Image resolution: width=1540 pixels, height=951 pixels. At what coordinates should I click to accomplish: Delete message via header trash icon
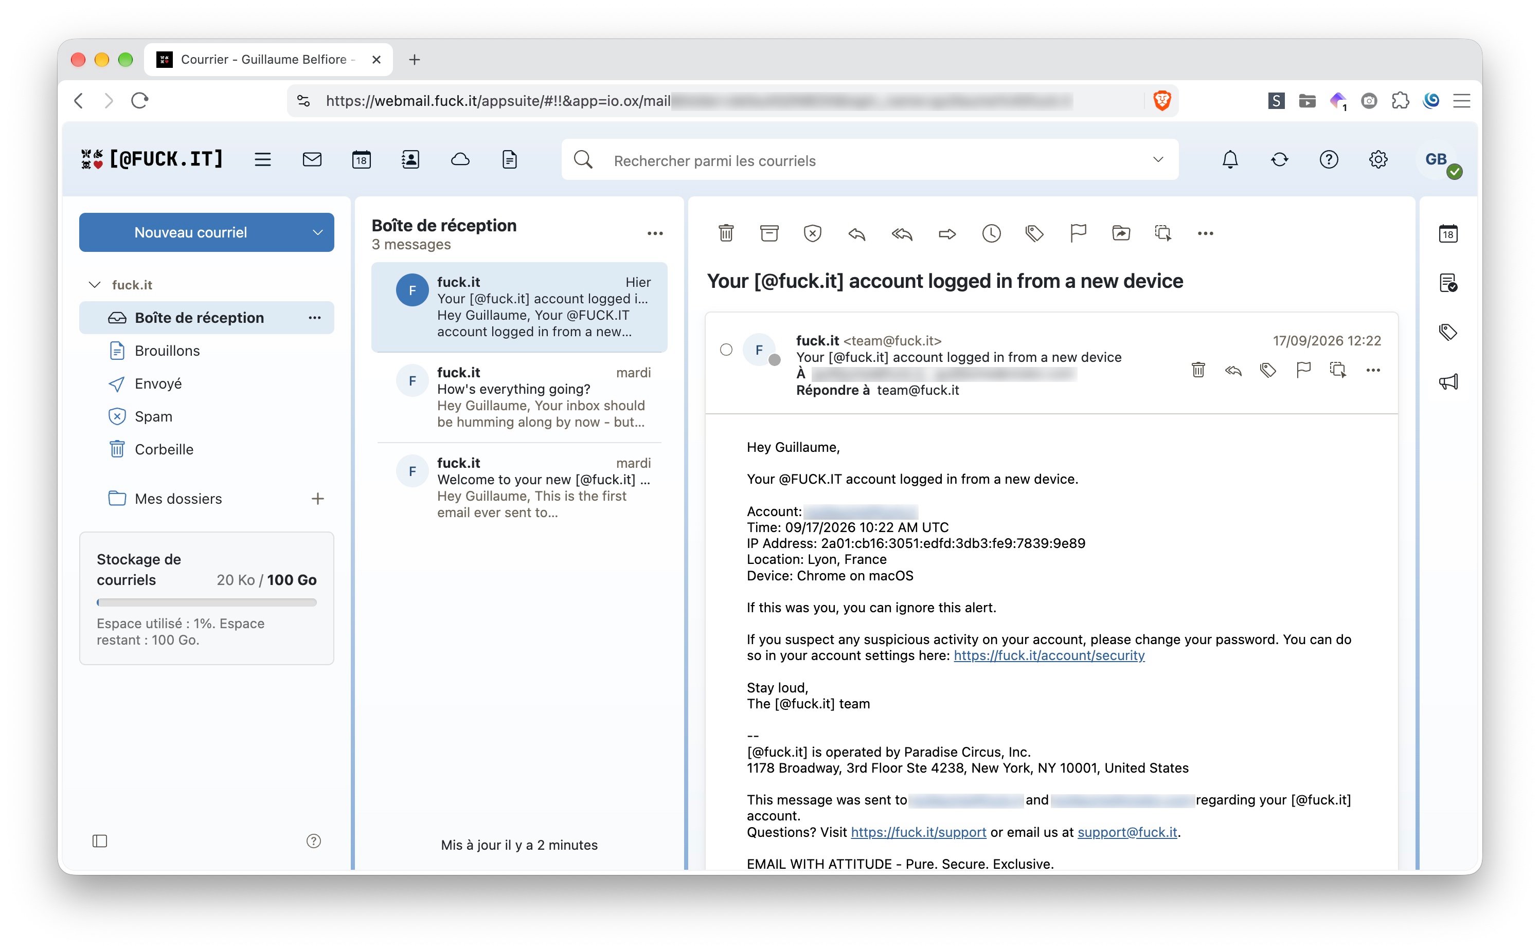[1197, 370]
